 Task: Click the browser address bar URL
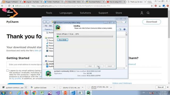tap(71, 6)
